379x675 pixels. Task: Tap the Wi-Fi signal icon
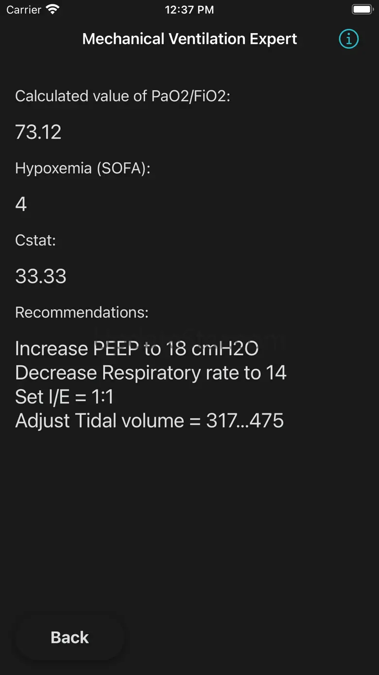point(52,9)
